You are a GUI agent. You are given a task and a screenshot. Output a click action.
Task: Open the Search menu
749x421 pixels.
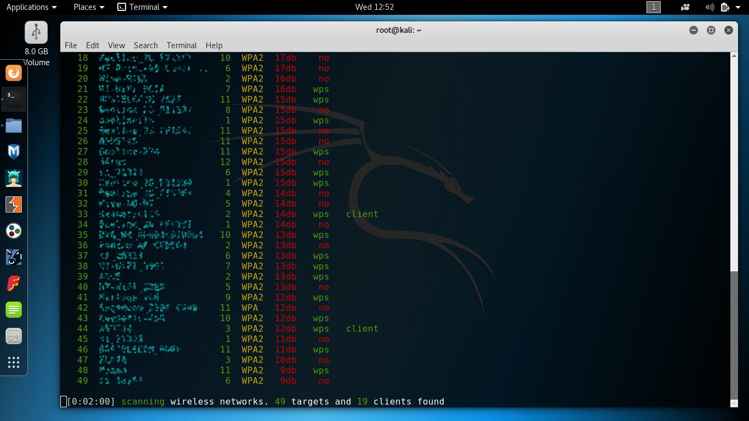click(145, 45)
